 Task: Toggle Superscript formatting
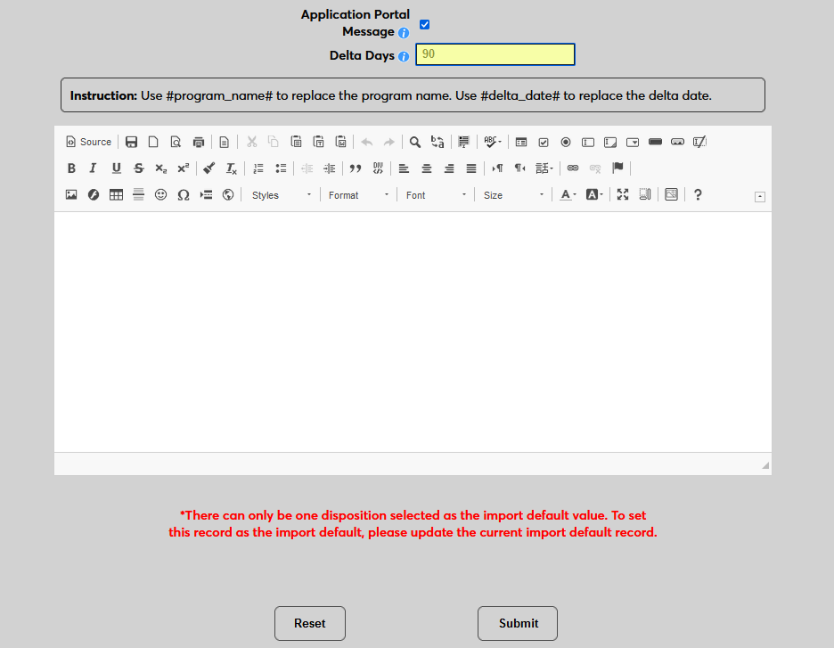tap(183, 168)
